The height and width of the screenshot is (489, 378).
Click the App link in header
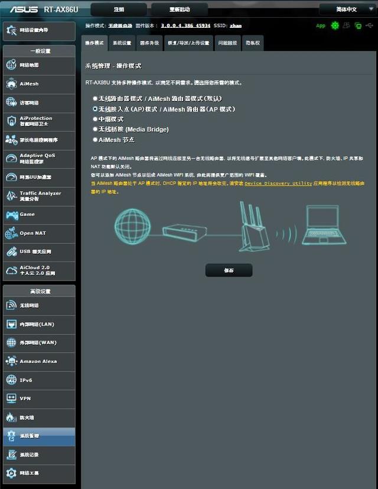321,25
